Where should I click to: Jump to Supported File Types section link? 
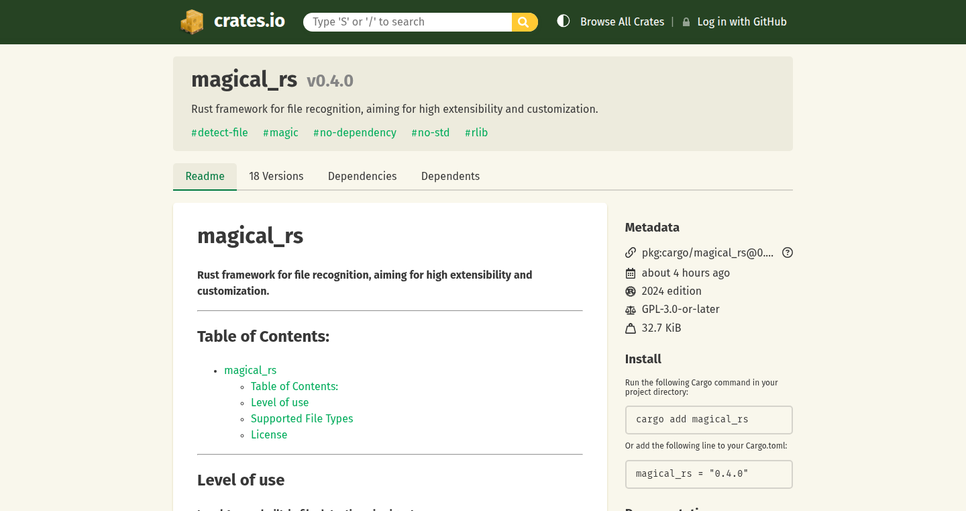(x=302, y=419)
